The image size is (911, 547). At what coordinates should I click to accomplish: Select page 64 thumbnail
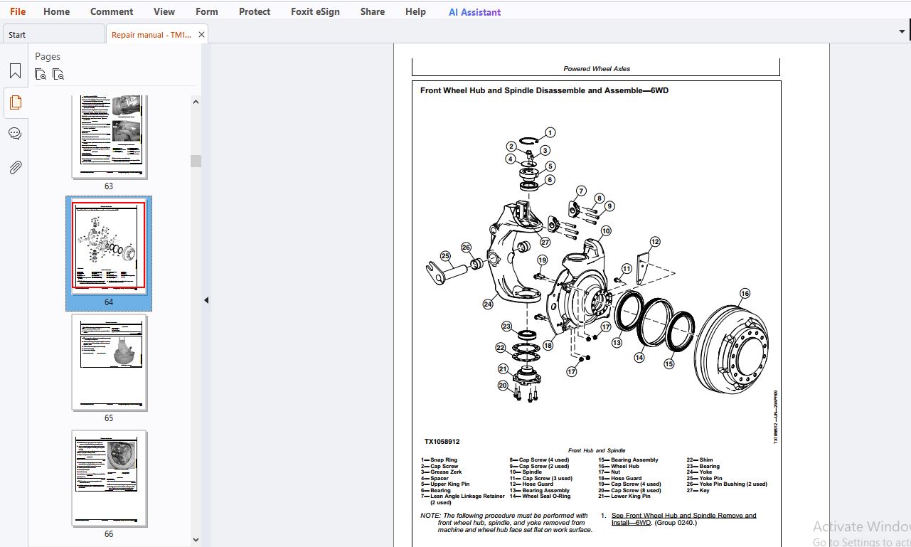pyautogui.click(x=109, y=246)
